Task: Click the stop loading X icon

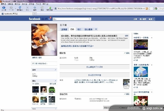Action: click(27, 7)
